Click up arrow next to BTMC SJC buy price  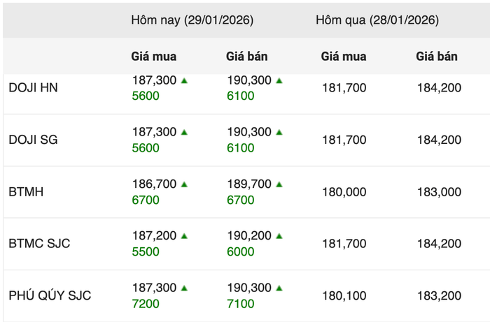click(184, 236)
